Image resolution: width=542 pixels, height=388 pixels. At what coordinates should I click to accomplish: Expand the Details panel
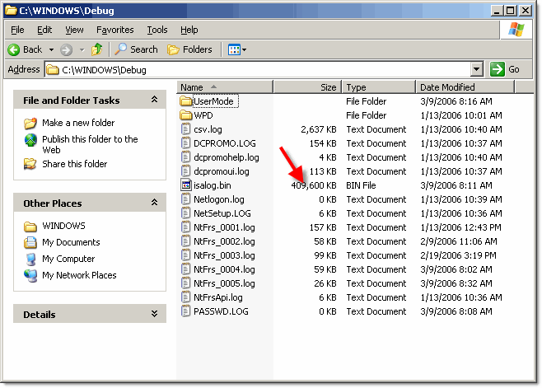pyautogui.click(x=155, y=314)
